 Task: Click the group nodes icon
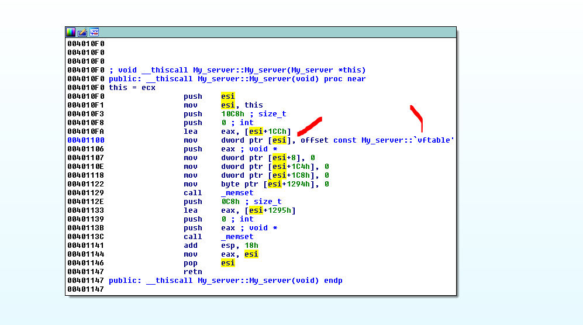coord(94,32)
